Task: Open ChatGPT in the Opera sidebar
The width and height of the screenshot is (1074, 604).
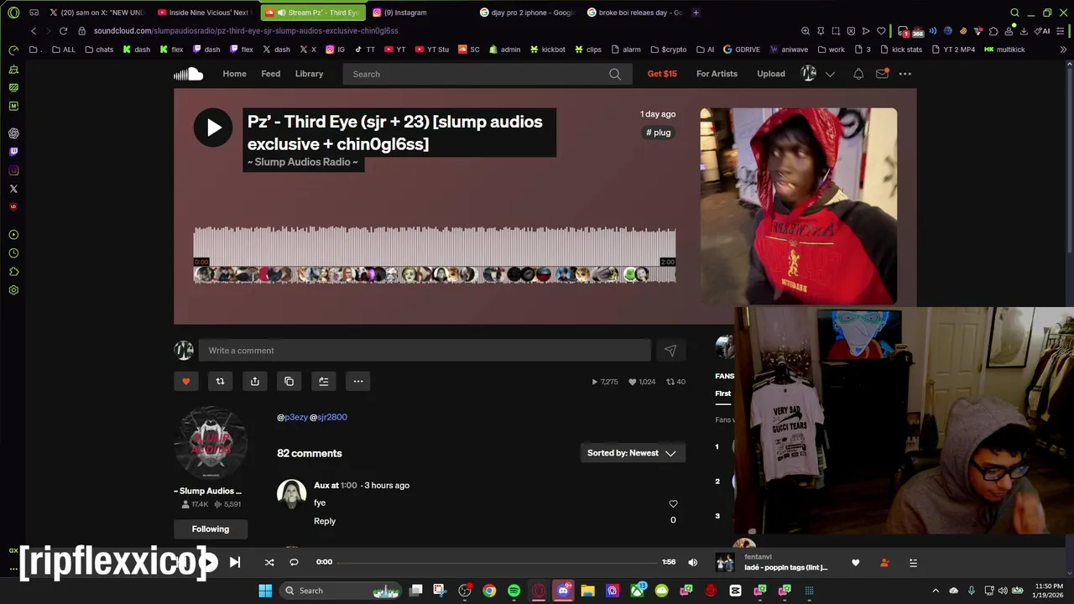Action: coord(13,133)
